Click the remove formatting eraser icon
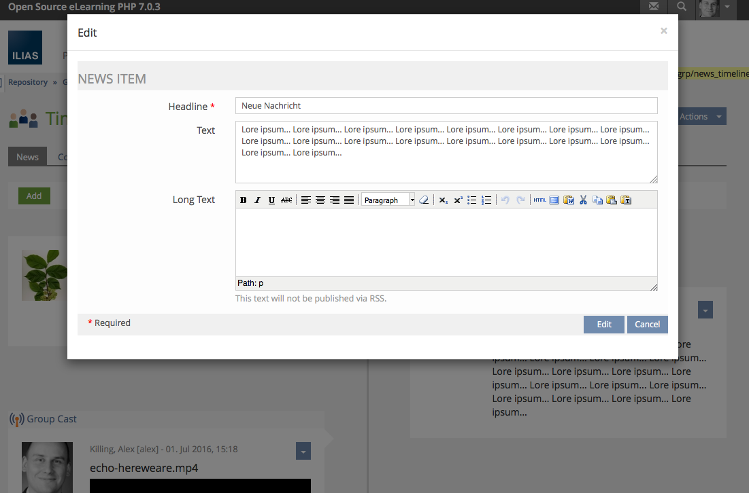This screenshot has height=493, width=749. [x=424, y=200]
